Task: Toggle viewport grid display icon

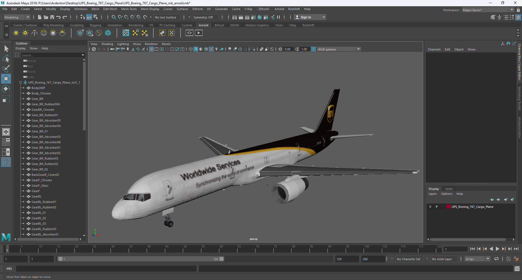Action: (151, 49)
